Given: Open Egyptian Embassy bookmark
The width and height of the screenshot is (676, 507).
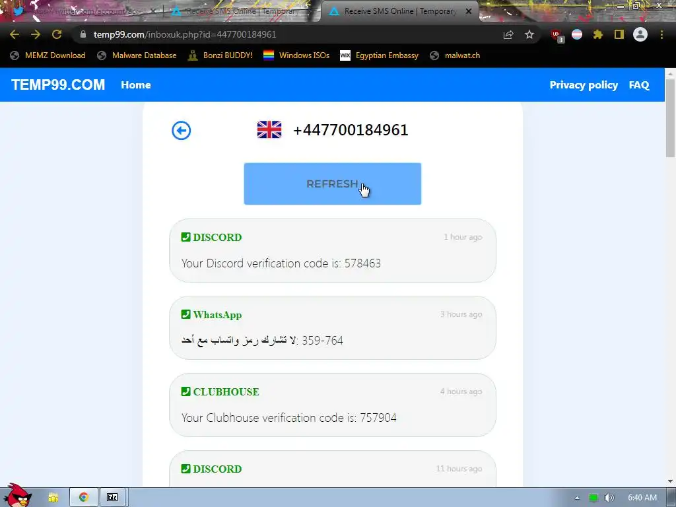Looking at the screenshot, I should (x=380, y=55).
